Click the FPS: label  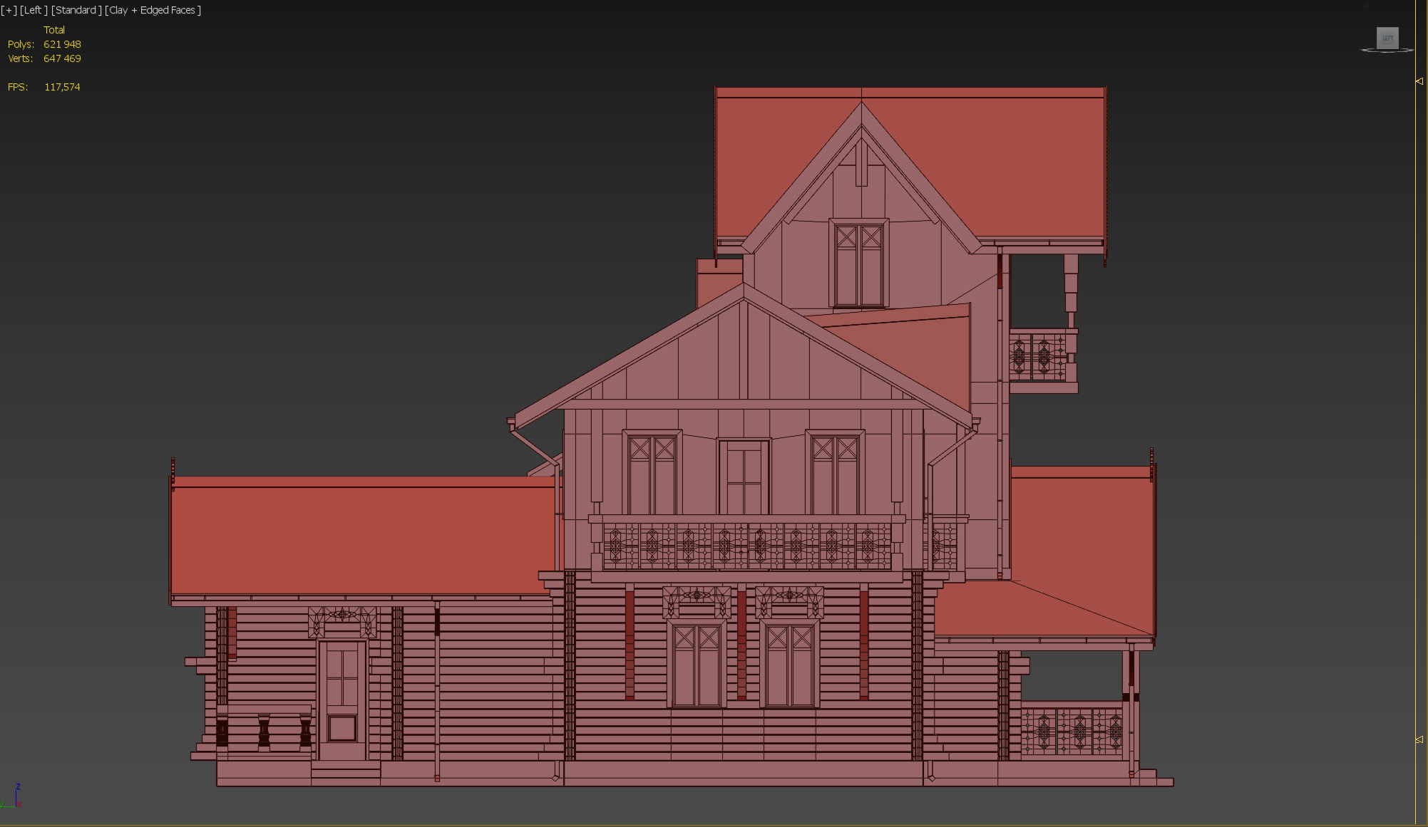tap(18, 87)
